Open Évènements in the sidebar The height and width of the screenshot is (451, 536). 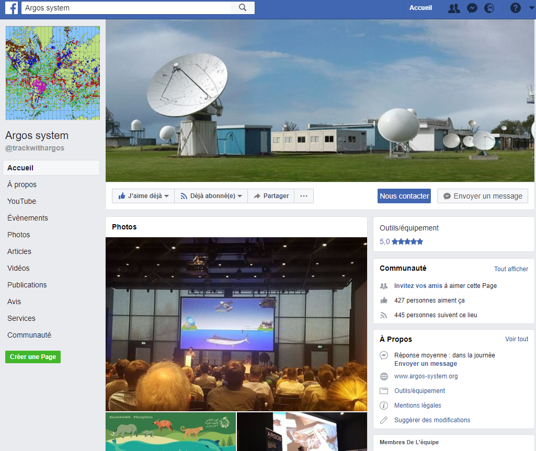click(27, 218)
